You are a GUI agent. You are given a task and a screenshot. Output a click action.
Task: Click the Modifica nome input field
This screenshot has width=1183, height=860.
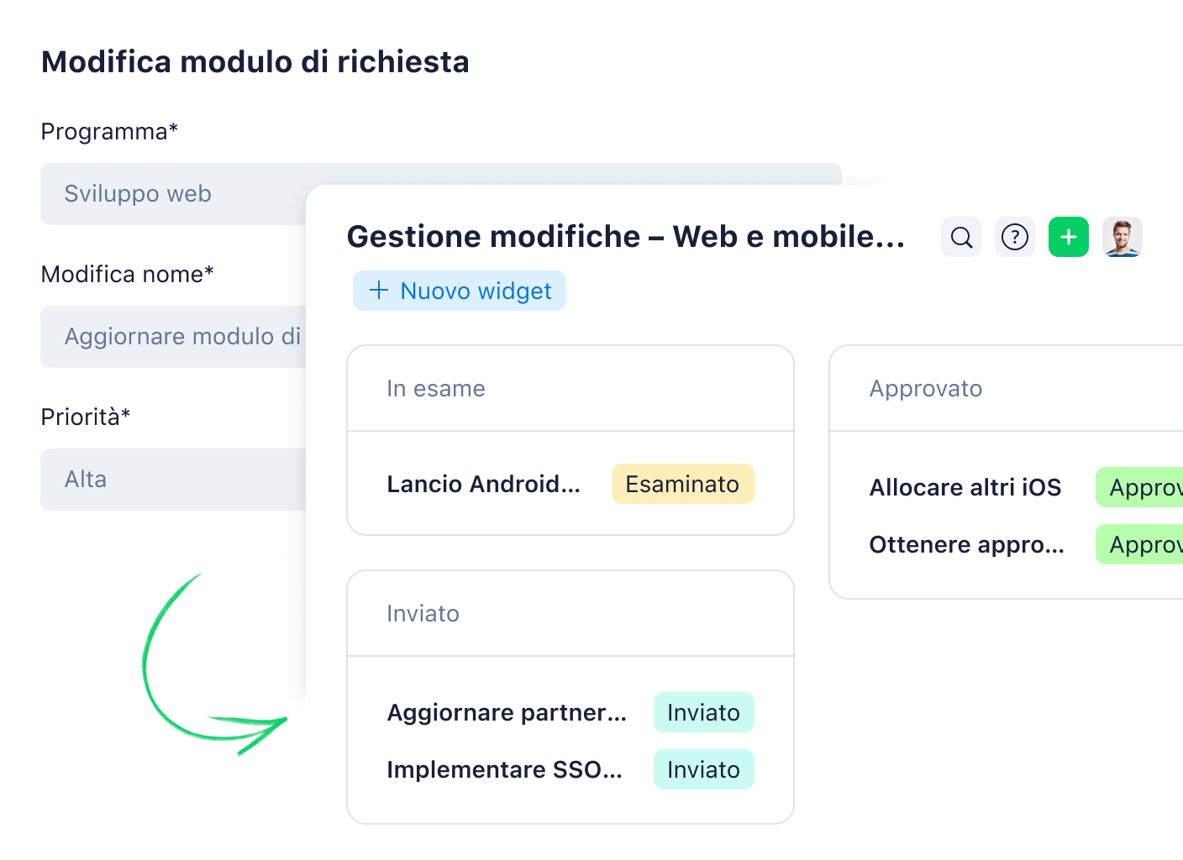(x=172, y=337)
